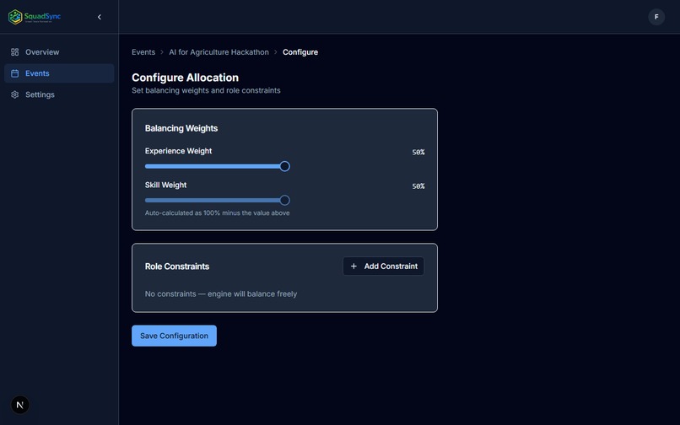Open AI for Agriculture Hackathon breadcrumb
The height and width of the screenshot is (425, 680).
point(219,52)
